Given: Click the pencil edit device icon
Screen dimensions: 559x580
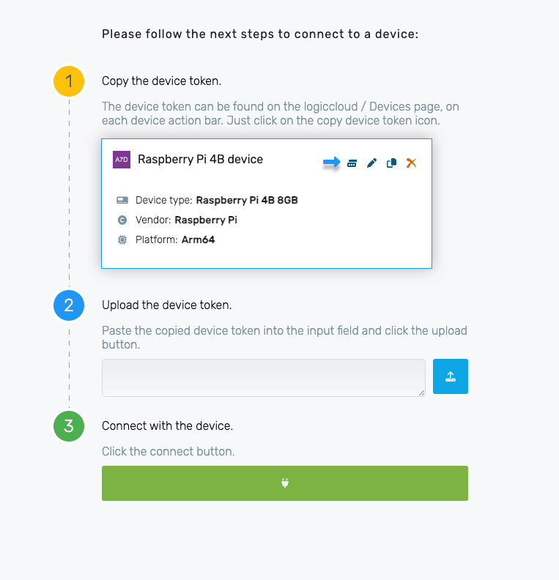Looking at the screenshot, I should [x=371, y=163].
